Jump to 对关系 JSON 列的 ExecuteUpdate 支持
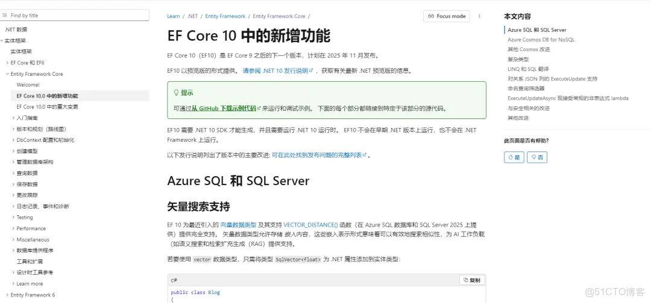This screenshot has height=303, width=651. [x=552, y=79]
